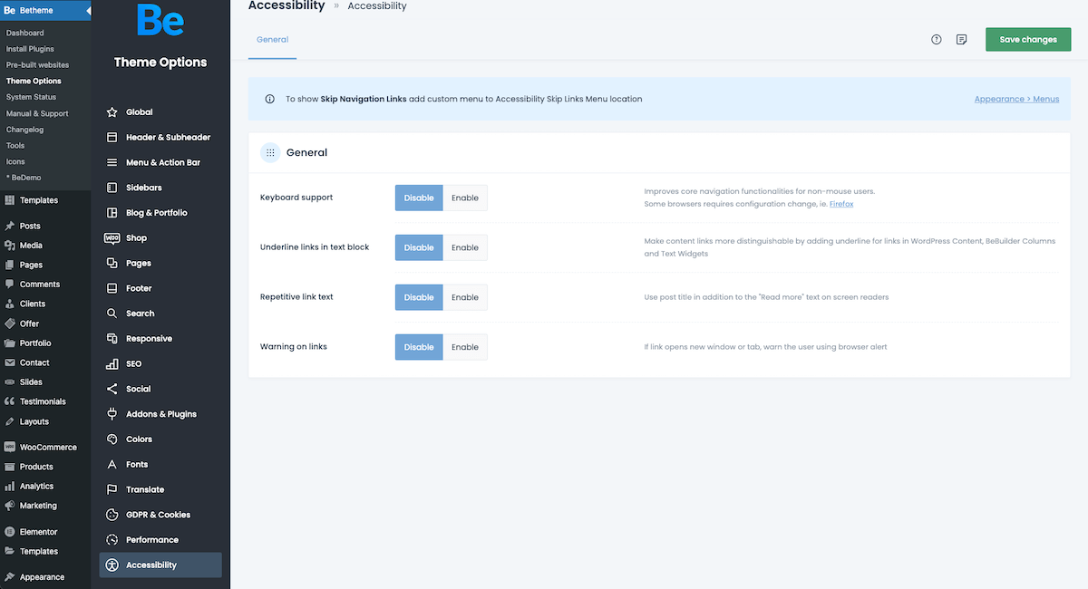1088x589 pixels.
Task: Enable Underline links in text block
Action: point(465,247)
